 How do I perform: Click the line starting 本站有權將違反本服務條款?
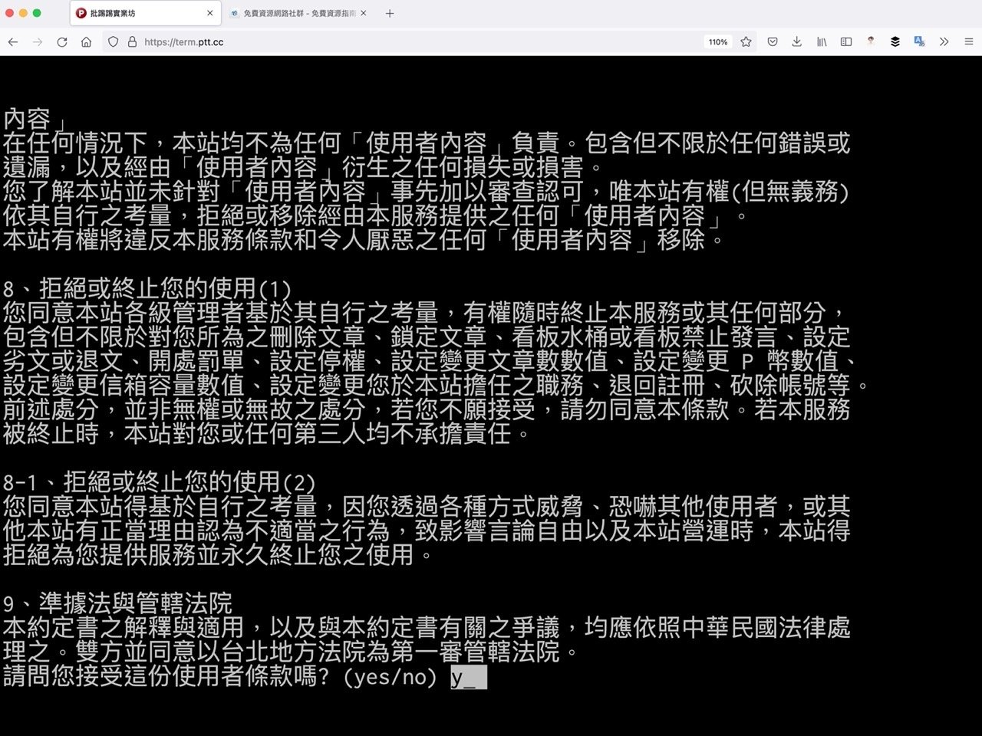pyautogui.click(x=364, y=240)
